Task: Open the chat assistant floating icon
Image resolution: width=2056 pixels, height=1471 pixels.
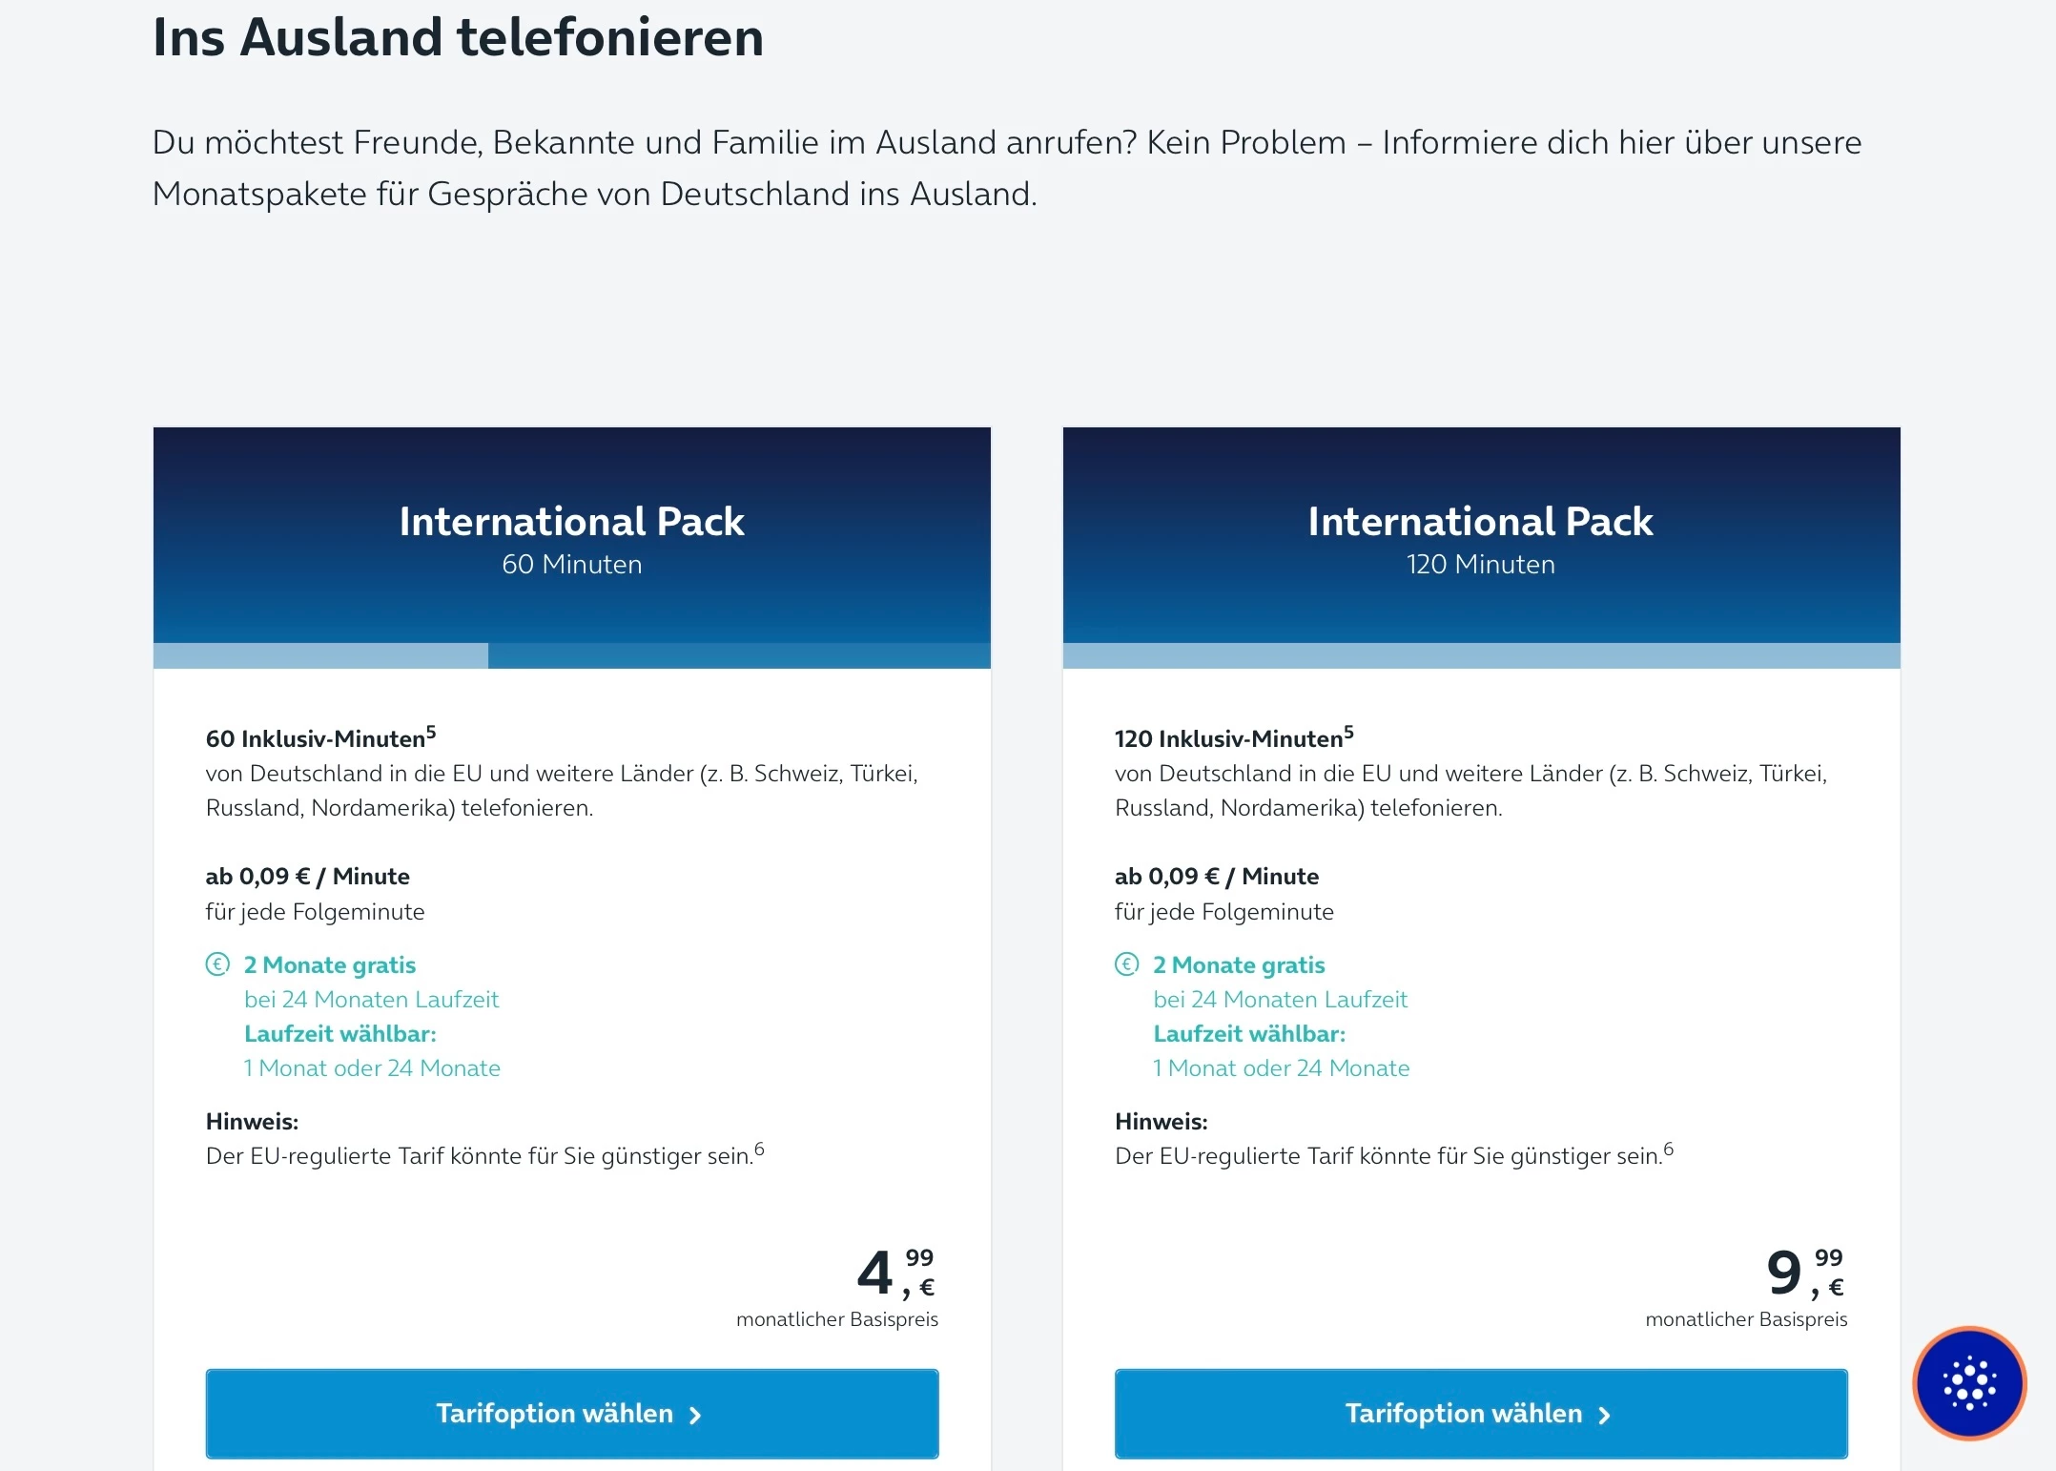Action: 1968,1382
